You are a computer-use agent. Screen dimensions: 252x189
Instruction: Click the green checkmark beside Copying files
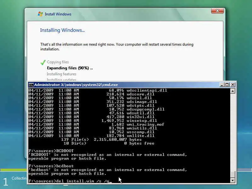43,62
